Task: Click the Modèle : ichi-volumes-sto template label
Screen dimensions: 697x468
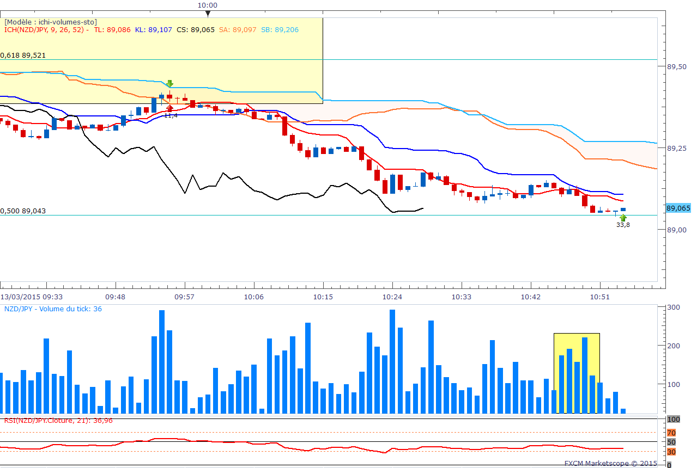Action: 50,22
